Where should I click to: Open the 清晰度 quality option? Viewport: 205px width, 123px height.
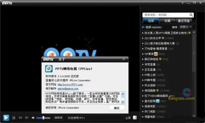pos(58,118)
